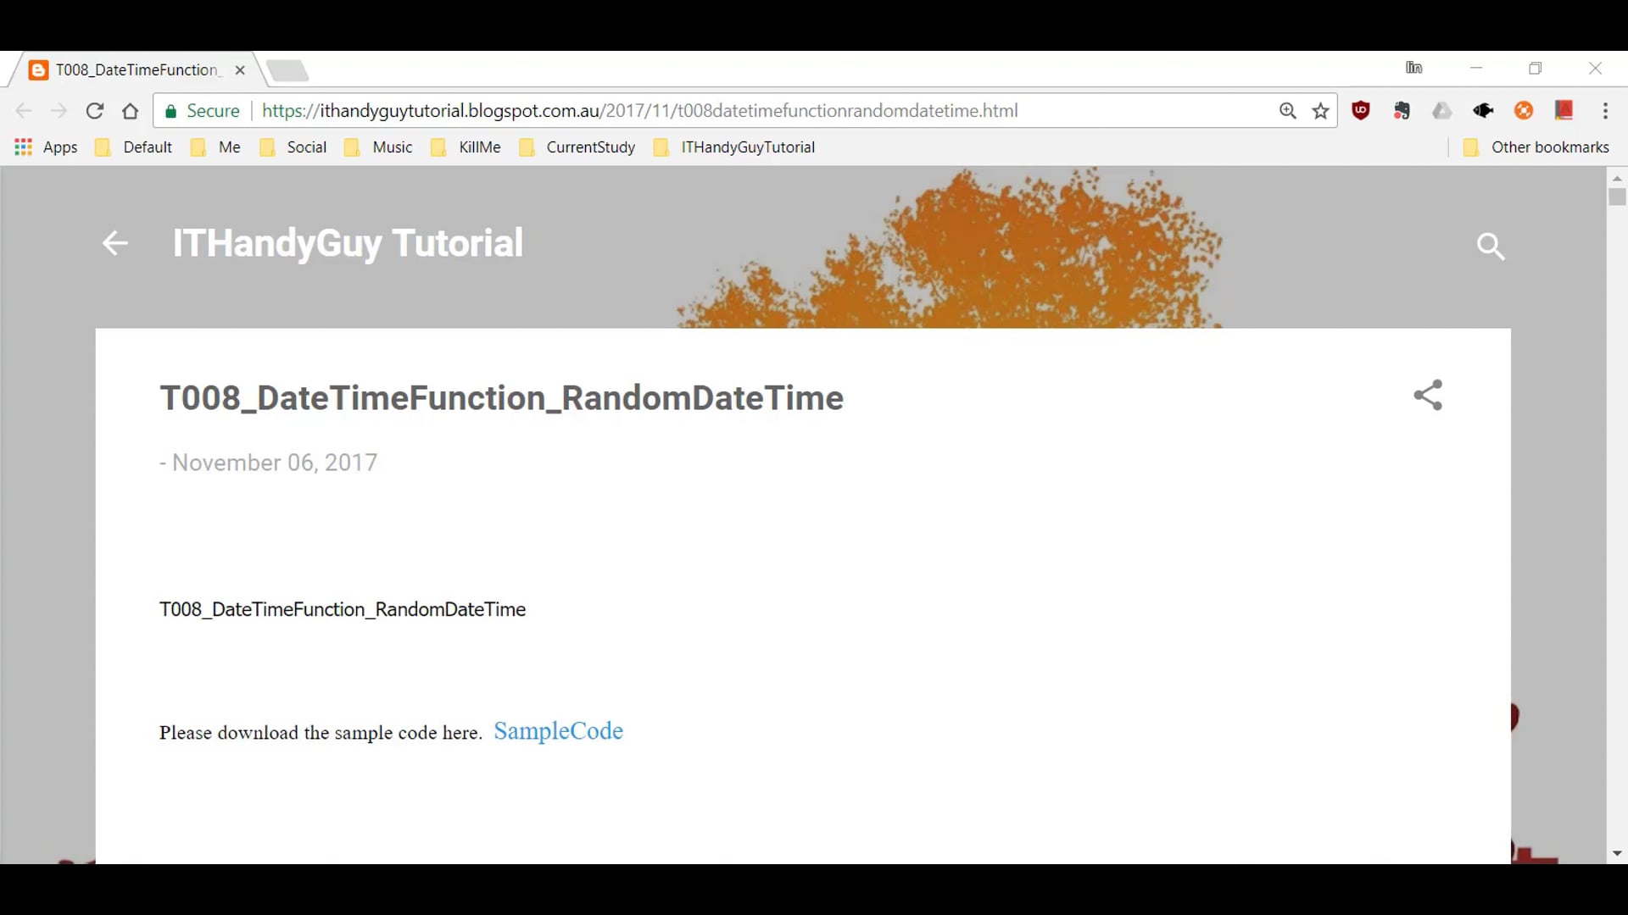Navigate back with the blog's back arrow
The image size is (1628, 915).
[x=114, y=243]
